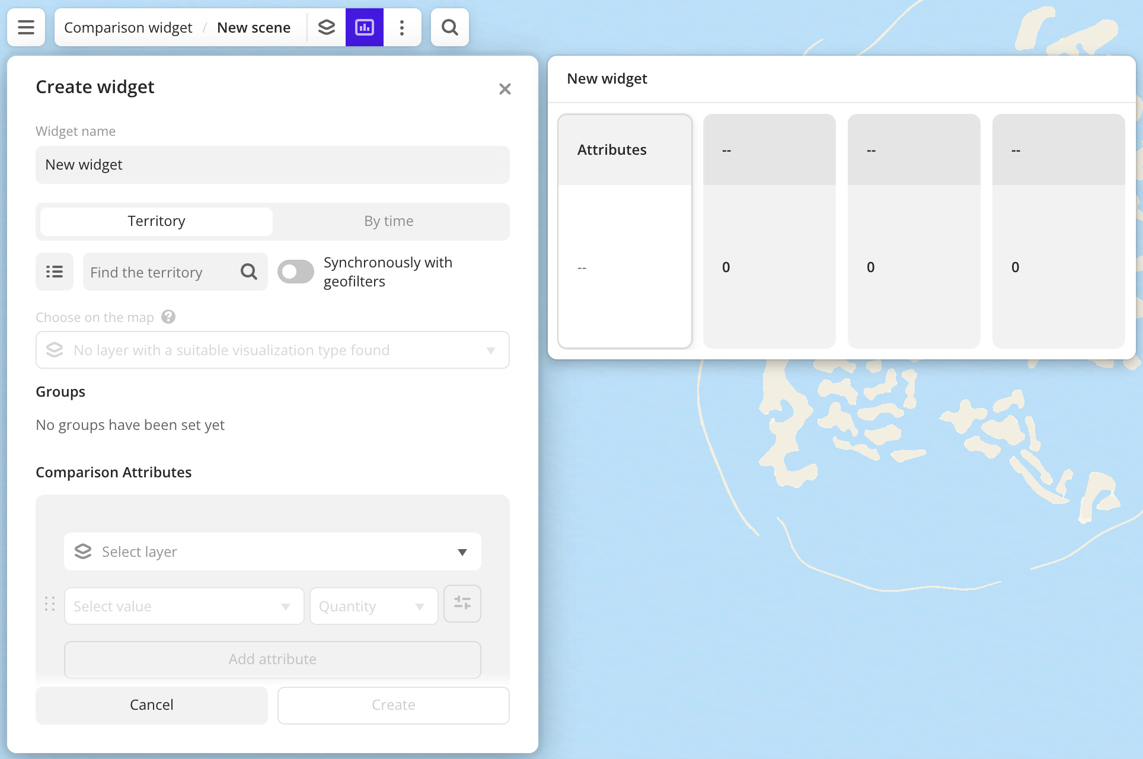
Task: Expand the Select layer dropdown
Action: [x=273, y=551]
